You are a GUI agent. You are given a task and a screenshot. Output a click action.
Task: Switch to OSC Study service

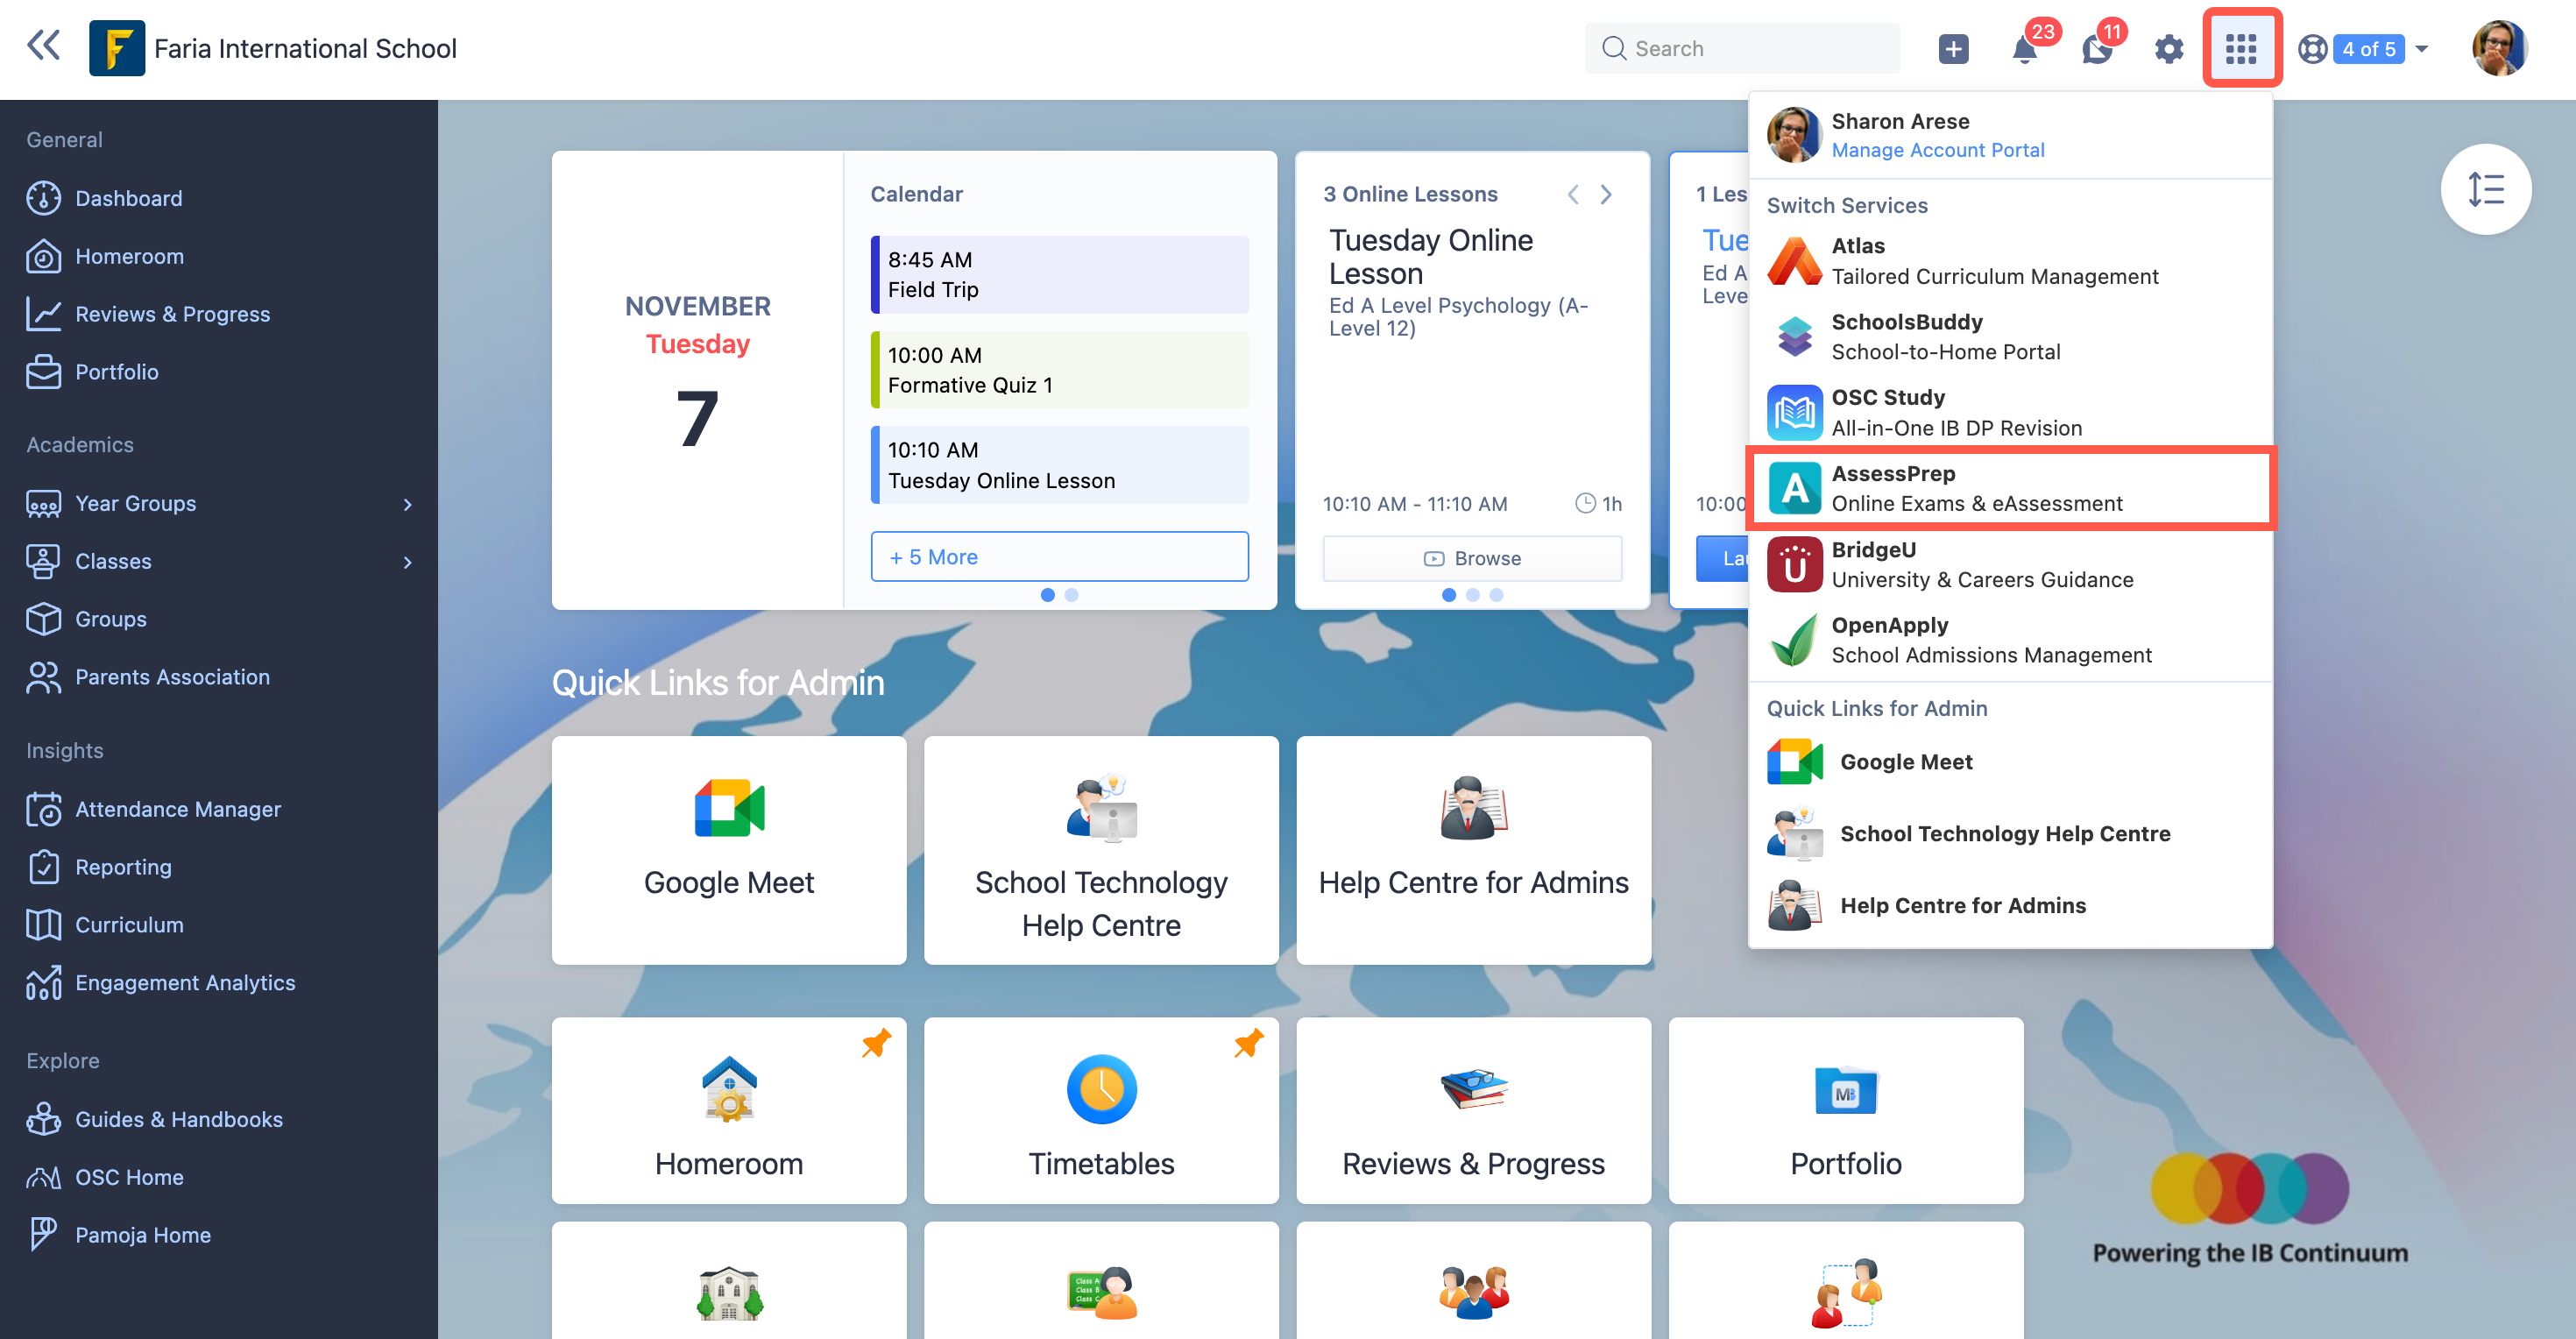pos(2010,413)
